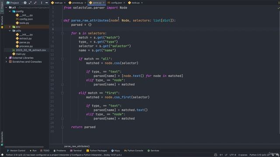Open Project panel options menu (three dots)

coord(42,3)
